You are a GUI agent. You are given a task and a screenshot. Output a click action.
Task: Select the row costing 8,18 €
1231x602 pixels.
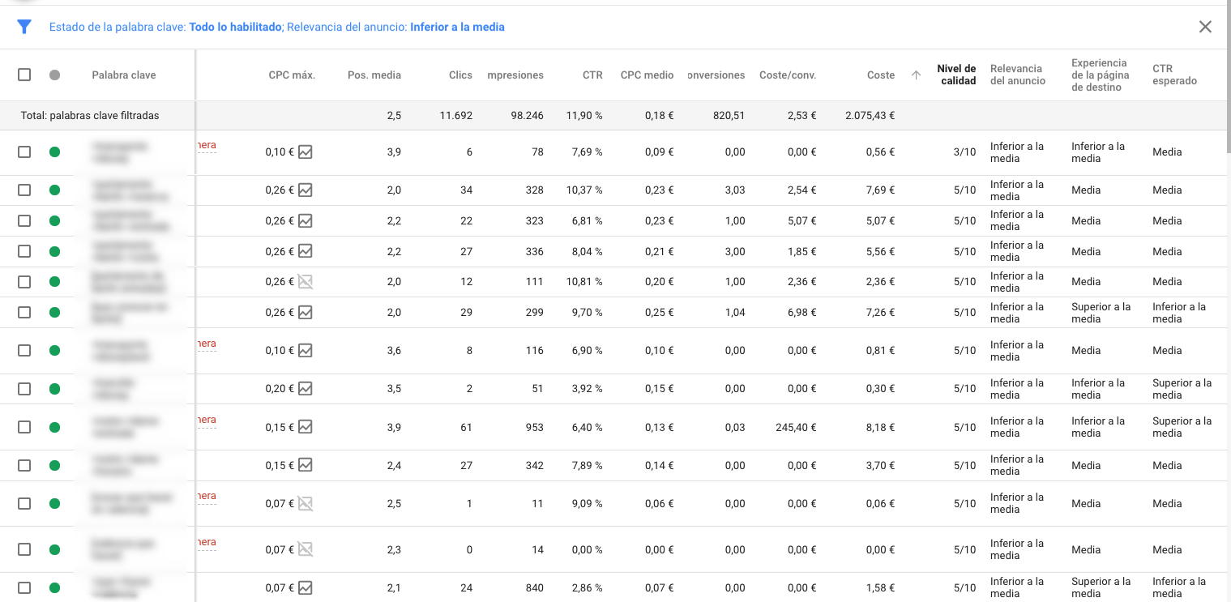pyautogui.click(x=24, y=427)
